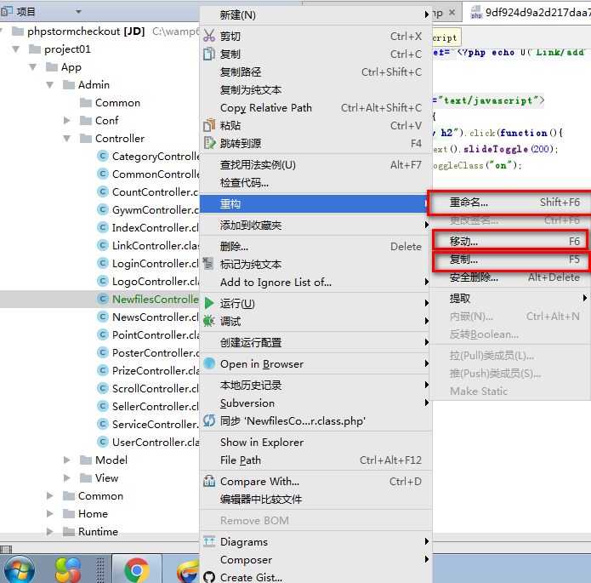
Task: Open the 项目 view dropdown arrow
Action: [78, 12]
